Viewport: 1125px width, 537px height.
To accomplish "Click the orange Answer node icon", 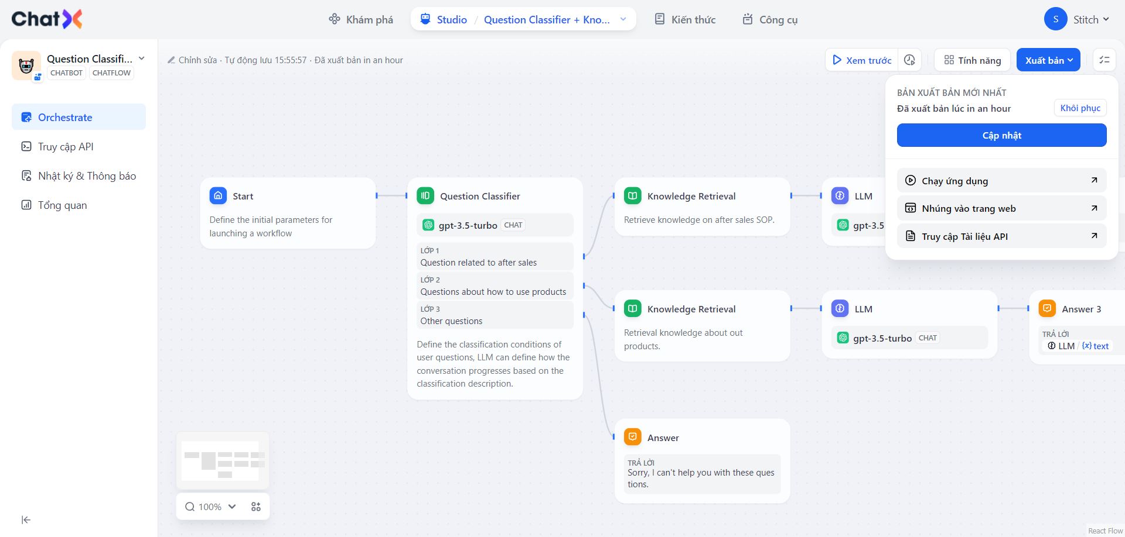I will click(633, 438).
